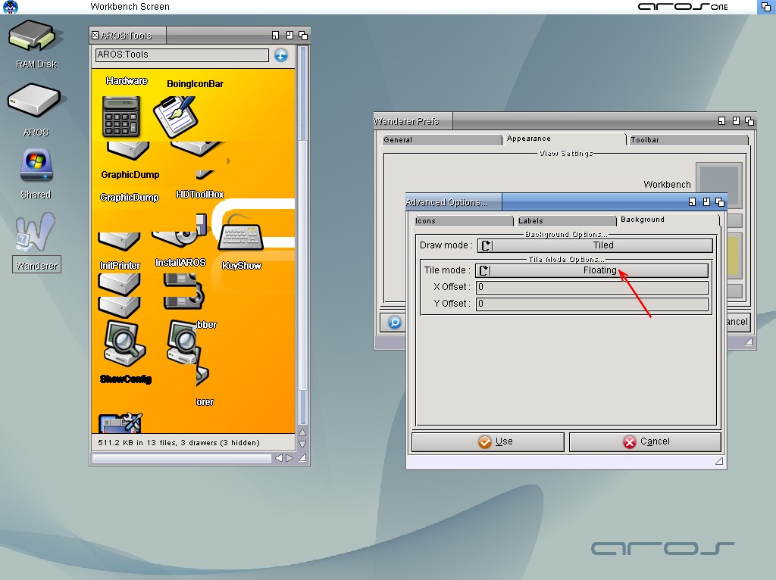Launch the BoingIconBar tool icon

click(174, 116)
